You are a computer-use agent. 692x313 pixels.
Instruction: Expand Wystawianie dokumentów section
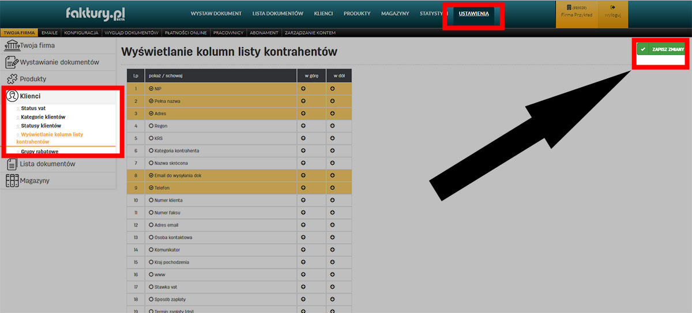[x=58, y=62]
